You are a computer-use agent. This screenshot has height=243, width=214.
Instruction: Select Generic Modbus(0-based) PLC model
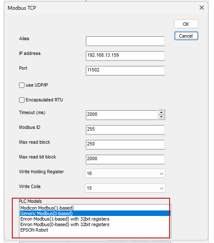tap(95, 213)
